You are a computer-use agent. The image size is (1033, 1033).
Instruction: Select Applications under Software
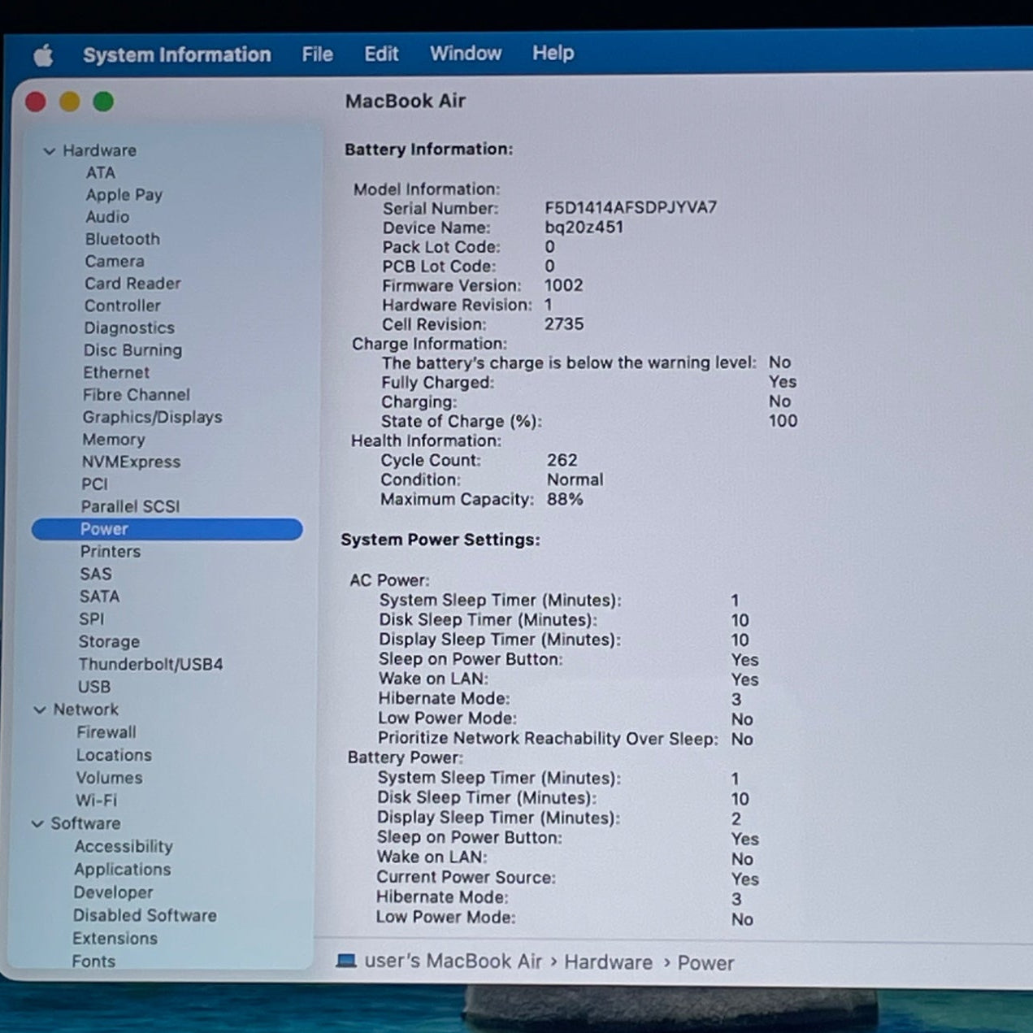pyautogui.click(x=123, y=869)
